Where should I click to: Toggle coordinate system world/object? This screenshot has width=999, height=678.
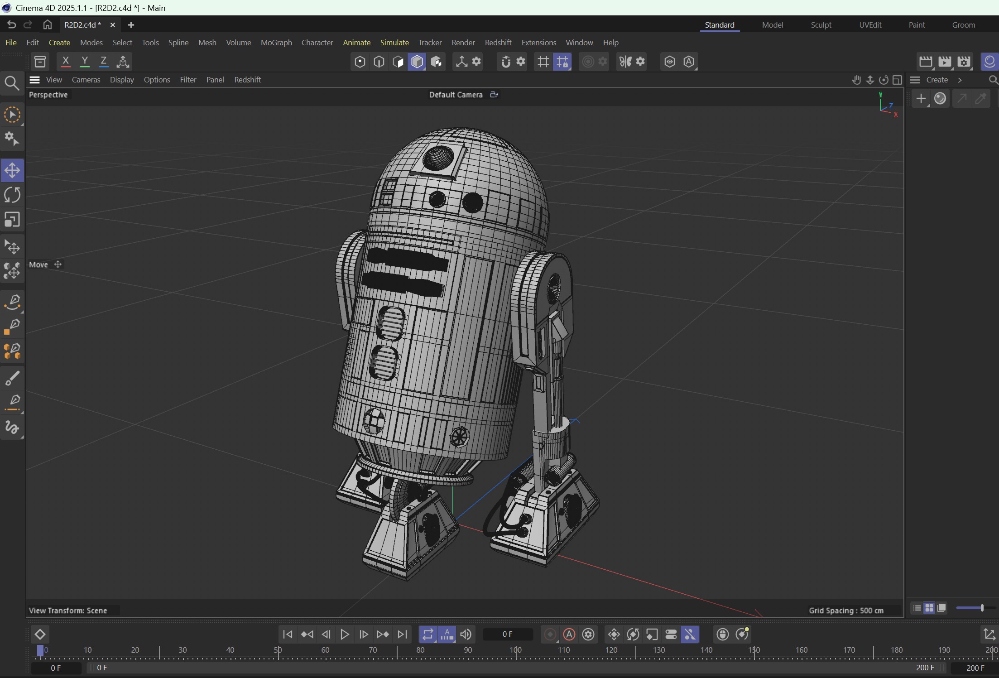(123, 62)
